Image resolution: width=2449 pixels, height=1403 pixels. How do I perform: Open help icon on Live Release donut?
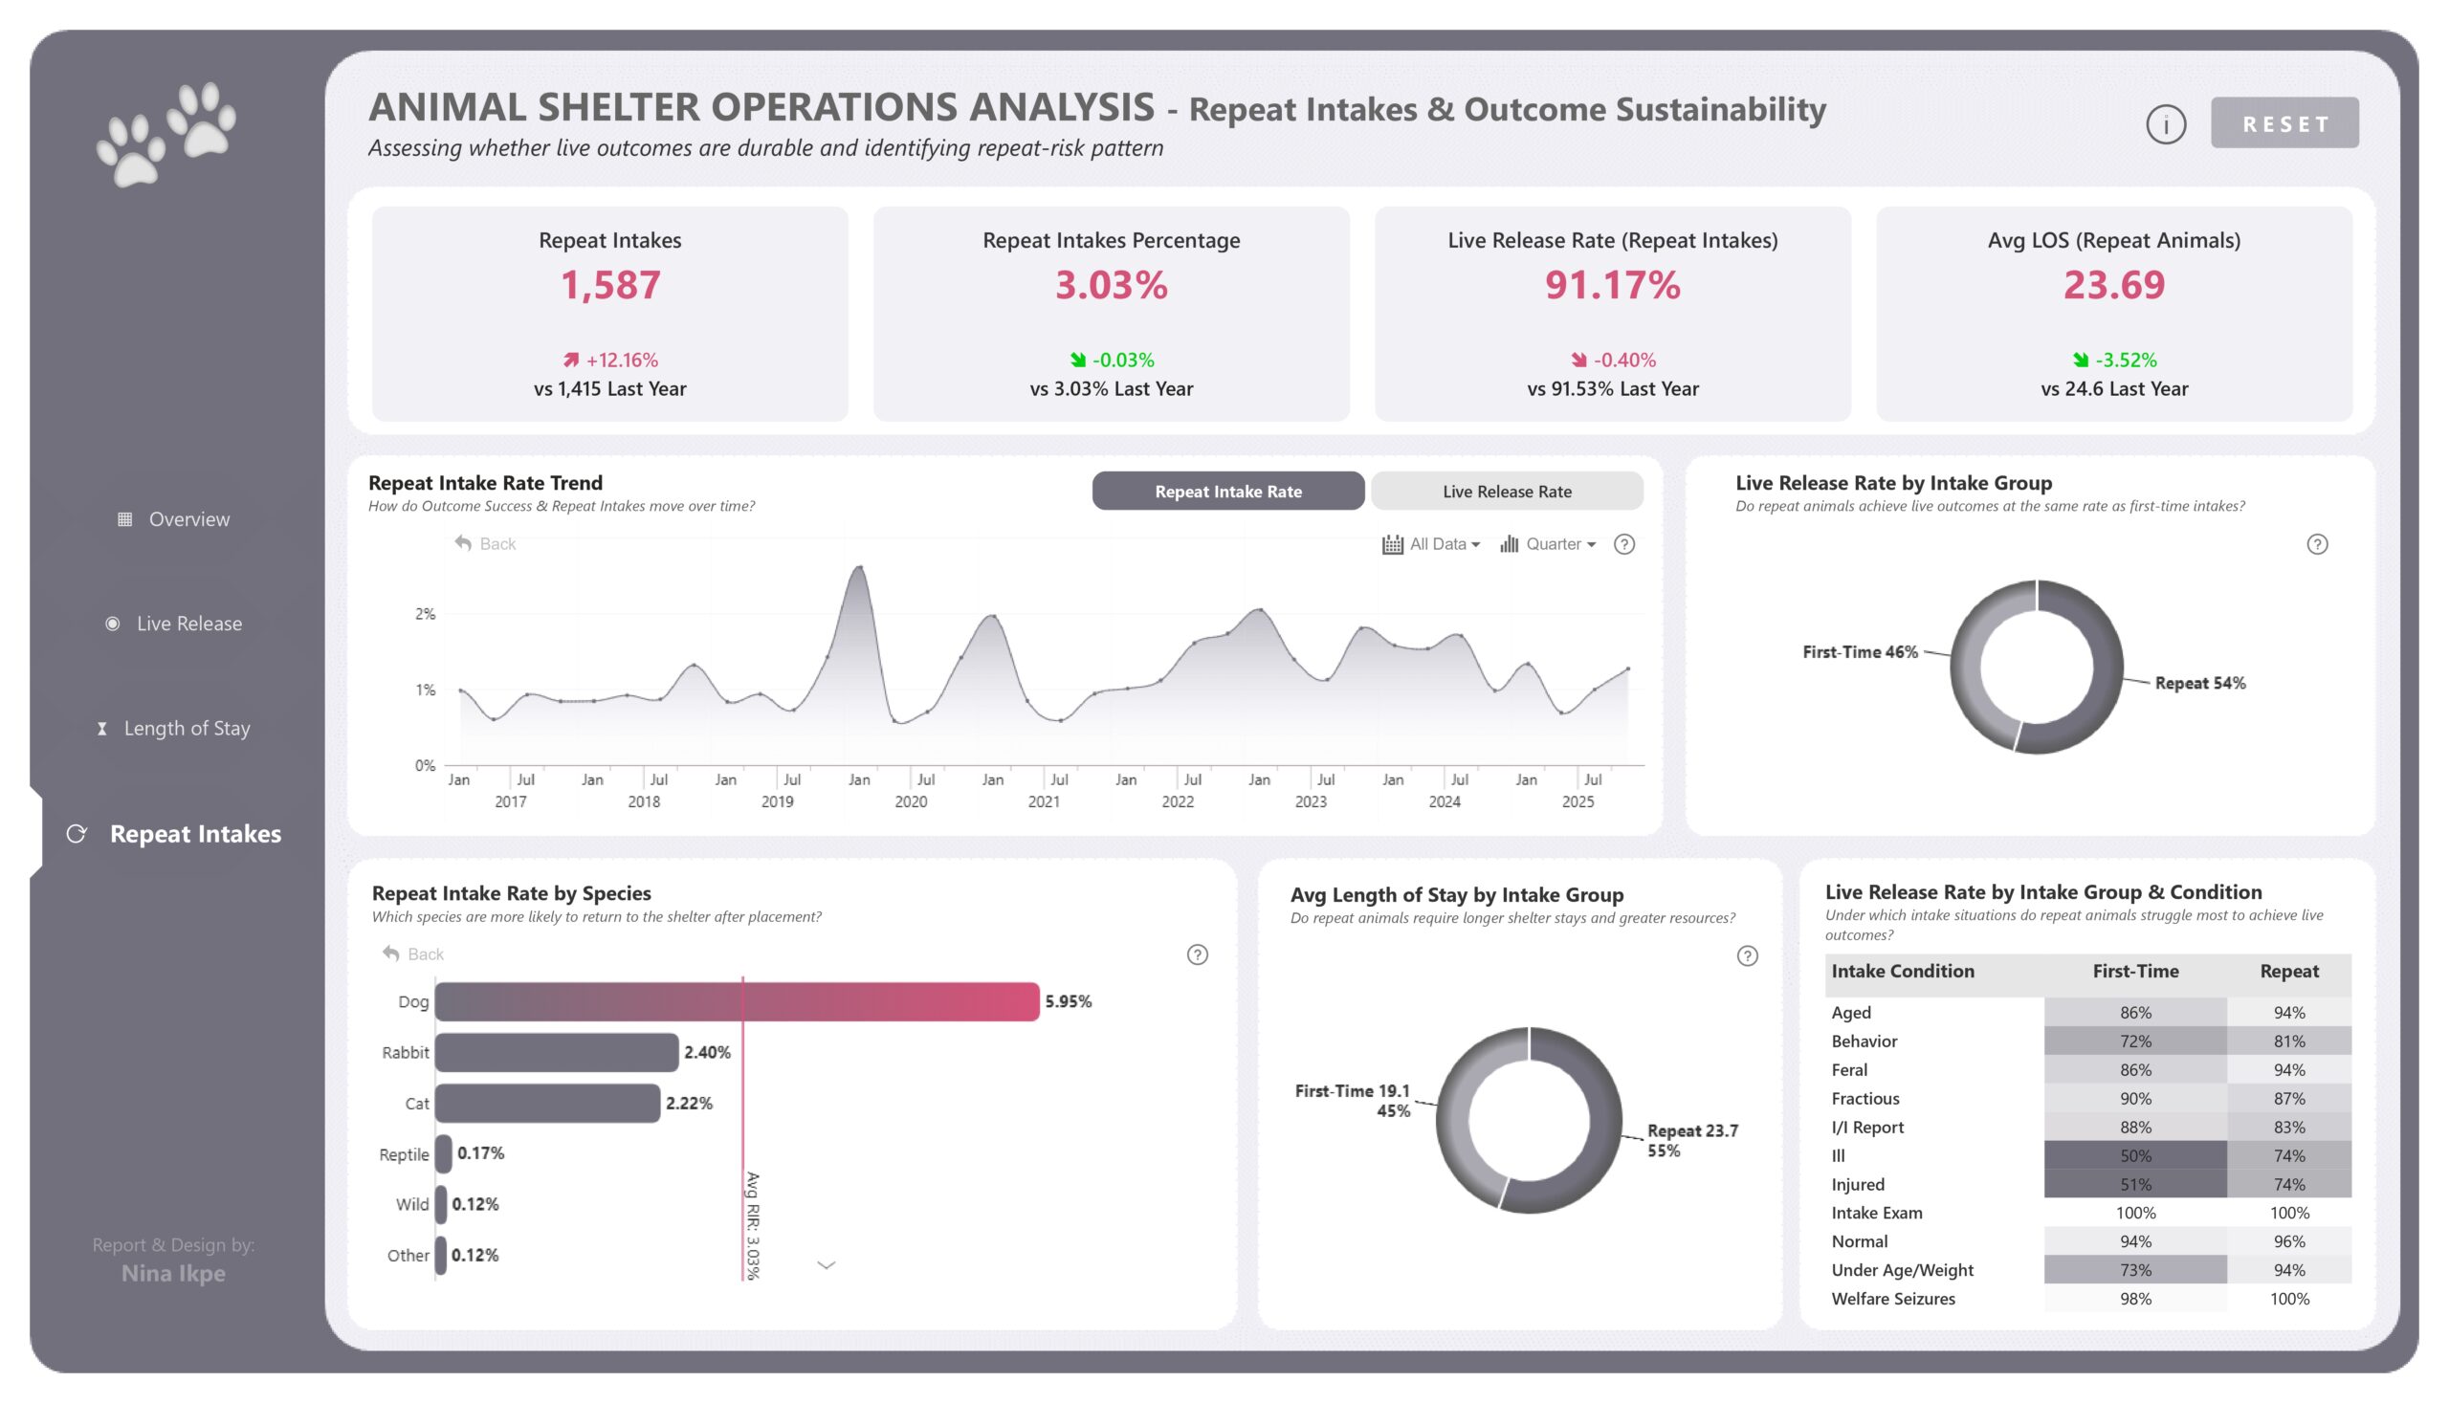[x=2317, y=544]
